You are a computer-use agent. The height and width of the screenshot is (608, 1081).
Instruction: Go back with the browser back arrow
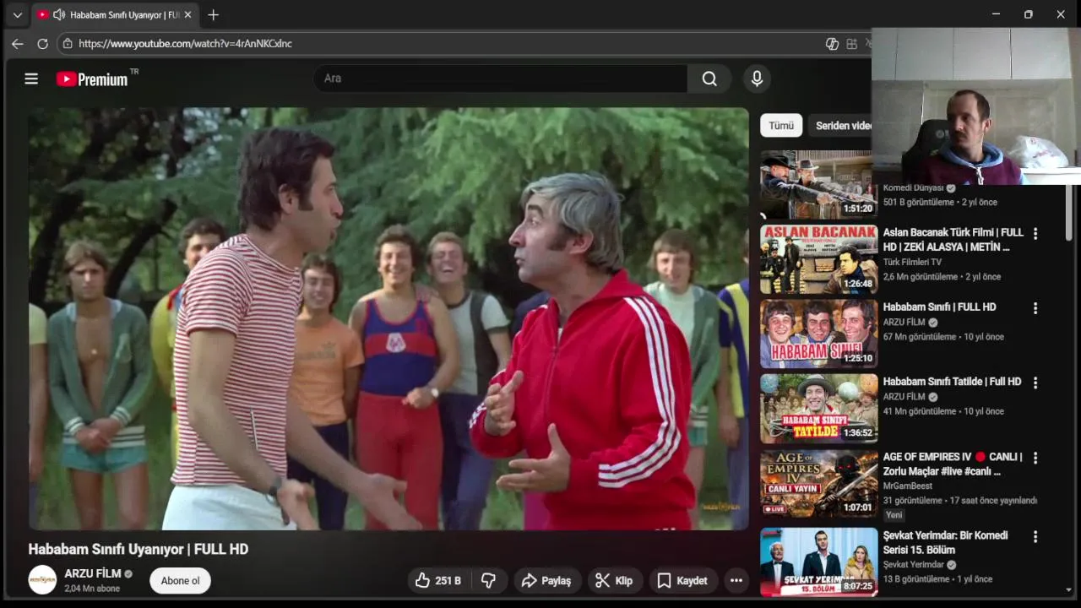coord(17,43)
